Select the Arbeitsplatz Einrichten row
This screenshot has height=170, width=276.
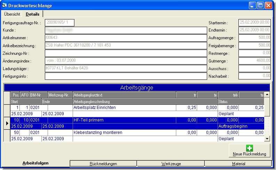pos(124,108)
